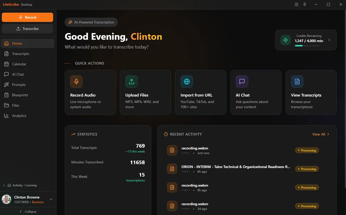Image resolution: width=346 pixels, height=215 pixels.
Task: Click the AI Chat speech bubble sidebar icon
Action: (x=6, y=74)
